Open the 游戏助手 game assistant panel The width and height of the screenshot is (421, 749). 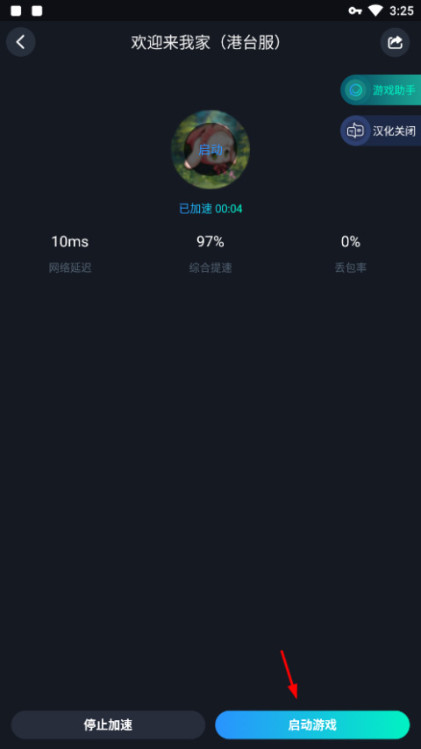[381, 89]
